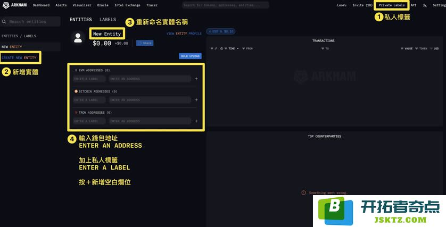
Task: Open the Dashboard menu item
Action: 41,5
